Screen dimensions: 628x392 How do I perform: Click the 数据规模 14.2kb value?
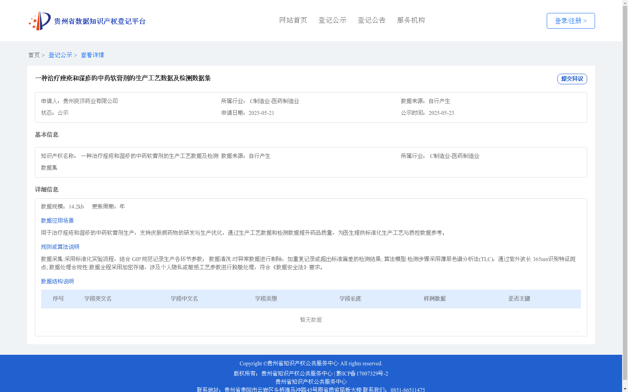click(76, 207)
